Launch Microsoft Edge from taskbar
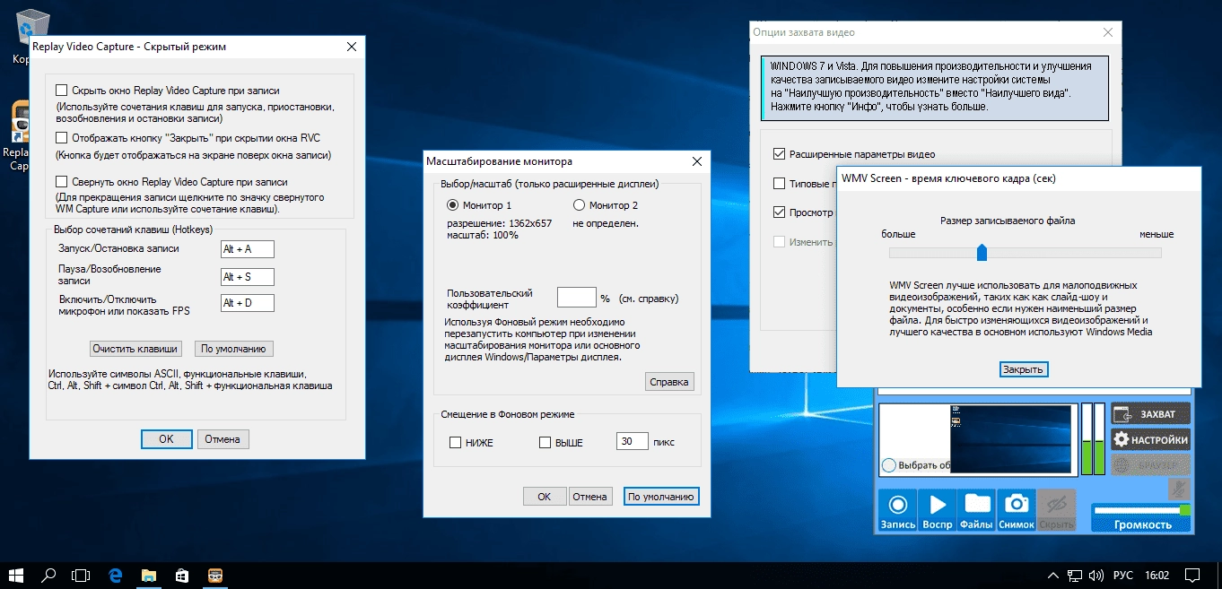 [115, 575]
